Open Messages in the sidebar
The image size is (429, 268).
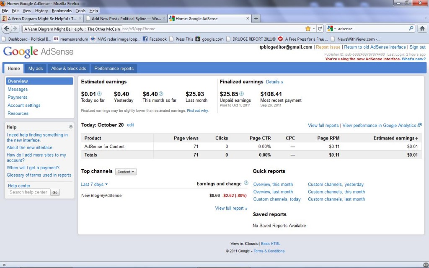point(18,89)
